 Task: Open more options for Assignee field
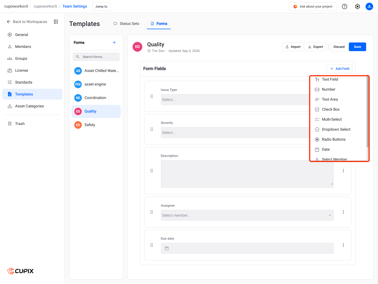pos(343,212)
